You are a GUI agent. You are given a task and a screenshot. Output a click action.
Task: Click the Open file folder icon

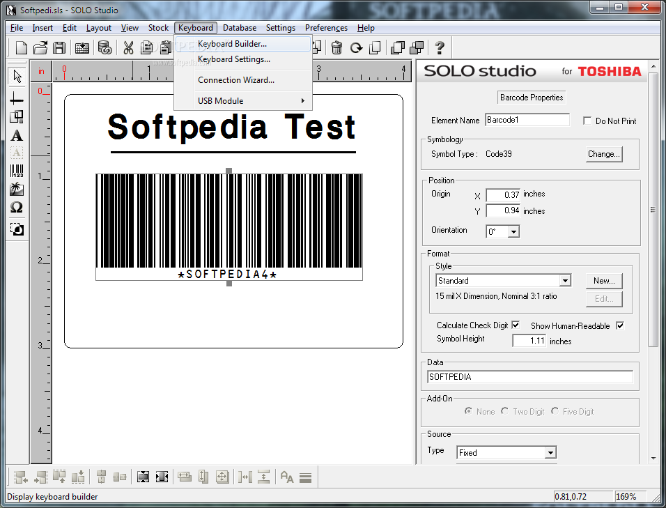(x=40, y=47)
